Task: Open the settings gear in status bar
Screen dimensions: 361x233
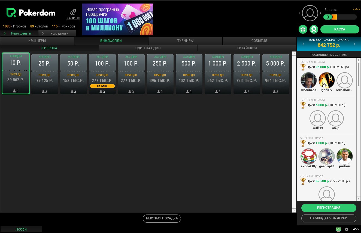Action: pos(347,229)
